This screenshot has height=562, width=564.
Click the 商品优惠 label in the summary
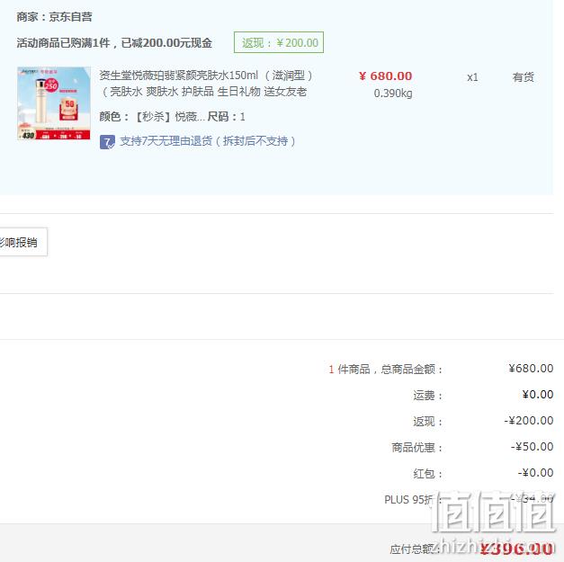point(416,447)
